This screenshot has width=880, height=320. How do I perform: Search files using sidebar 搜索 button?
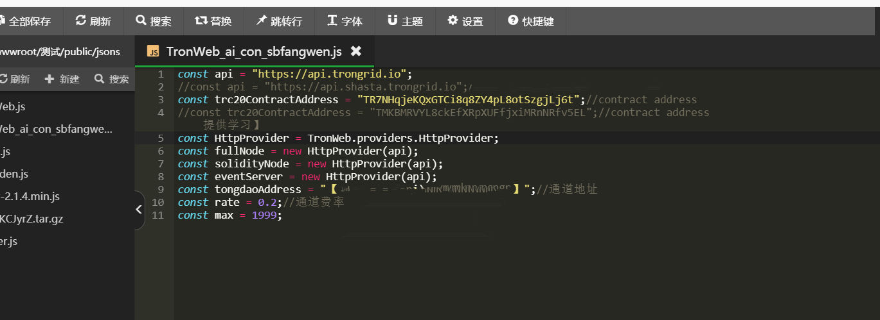(x=111, y=79)
